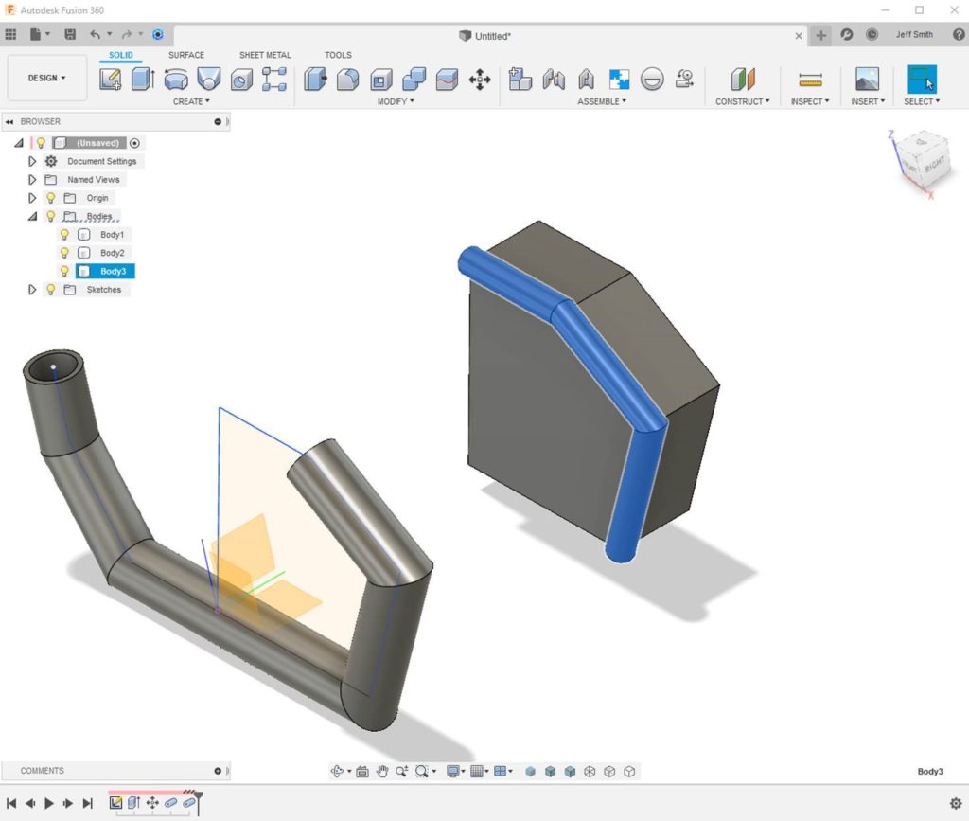Choose the Fillet tool in Modify
This screenshot has width=969, height=821.
point(347,80)
